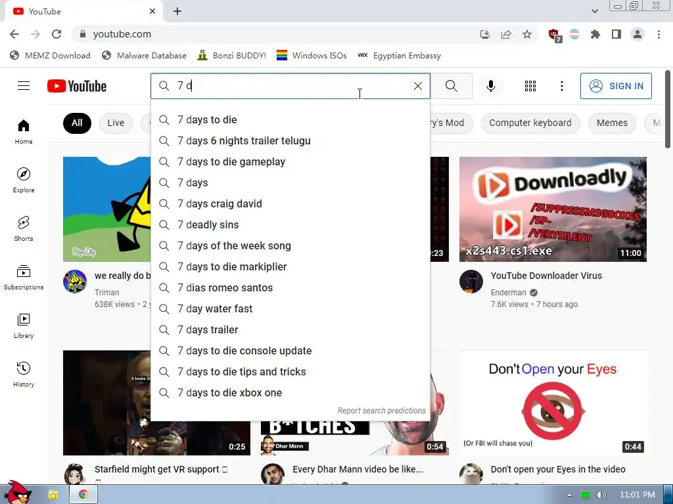Open Windows ISOs bookmark
This screenshot has height=504, width=673.
click(x=312, y=55)
